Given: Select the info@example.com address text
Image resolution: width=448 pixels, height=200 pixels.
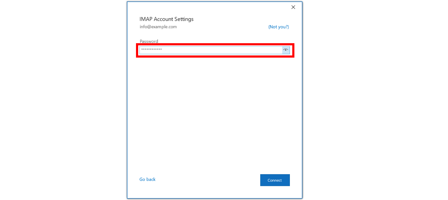Looking at the screenshot, I should point(158,27).
